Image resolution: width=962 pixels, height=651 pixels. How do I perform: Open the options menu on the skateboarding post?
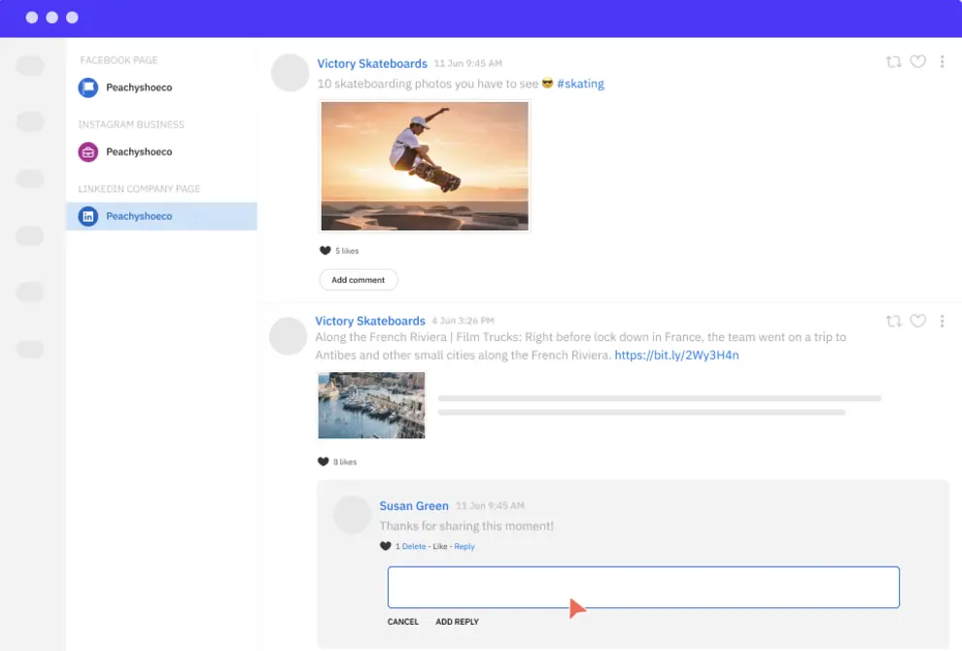tap(942, 60)
